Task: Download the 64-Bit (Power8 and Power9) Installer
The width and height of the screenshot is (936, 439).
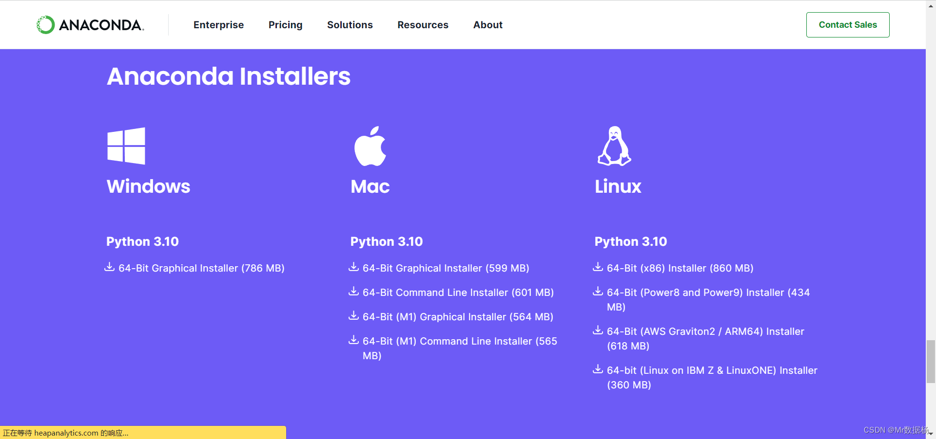Action: click(707, 292)
